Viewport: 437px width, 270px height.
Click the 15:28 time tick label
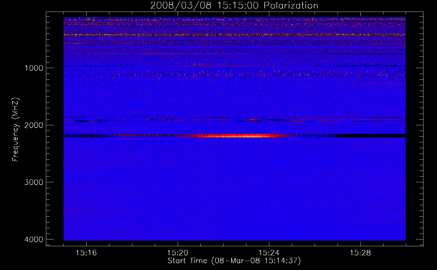pyautogui.click(x=360, y=253)
